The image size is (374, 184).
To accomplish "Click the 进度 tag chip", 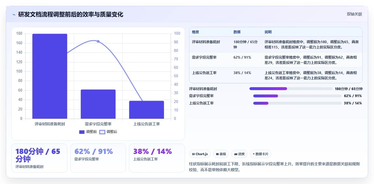I will click(239, 154).
